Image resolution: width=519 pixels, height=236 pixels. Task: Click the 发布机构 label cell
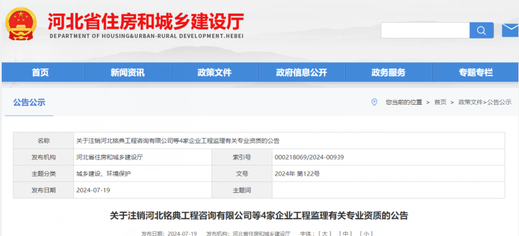click(44, 157)
